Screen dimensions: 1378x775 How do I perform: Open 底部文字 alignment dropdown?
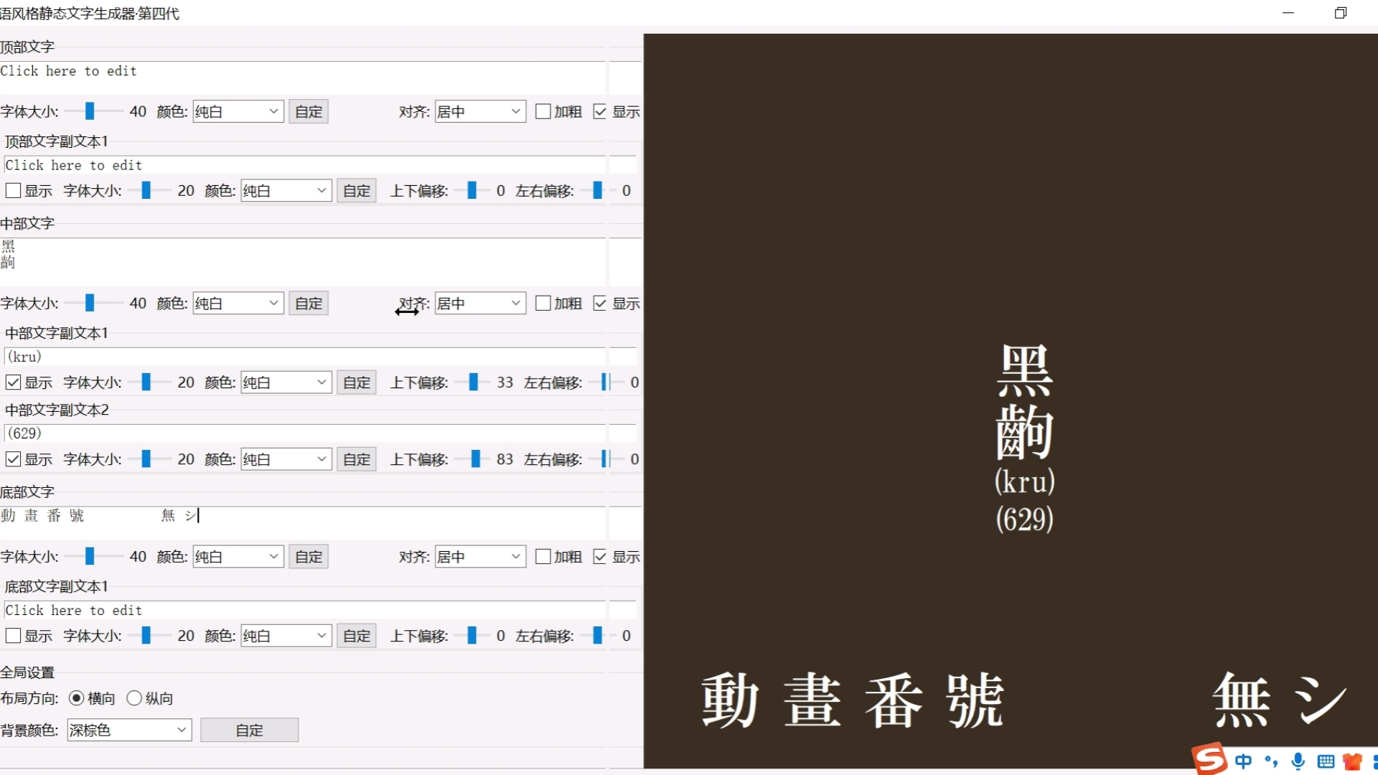point(480,556)
